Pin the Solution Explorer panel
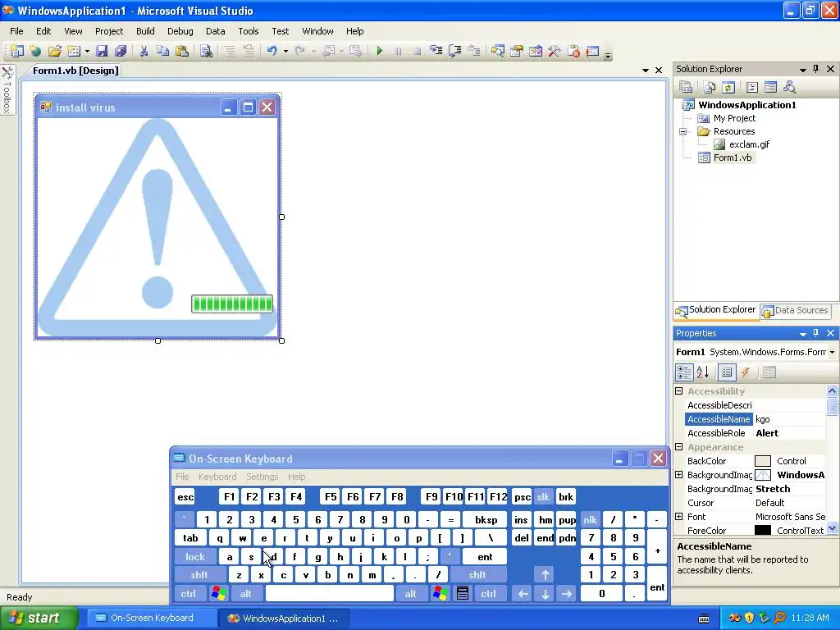 [x=816, y=69]
